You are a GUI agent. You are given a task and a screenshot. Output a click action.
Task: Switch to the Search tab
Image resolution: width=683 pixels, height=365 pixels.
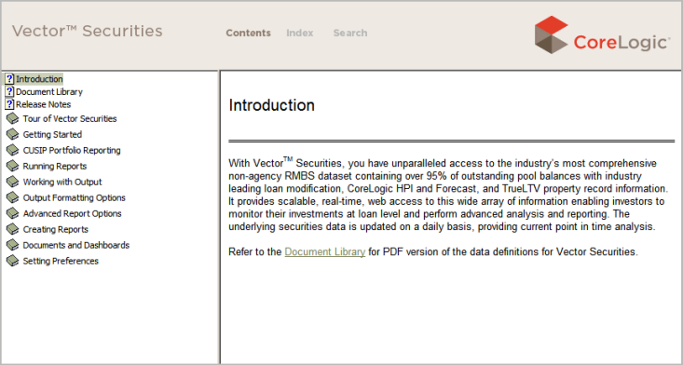coord(350,34)
